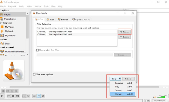Switch to the File tab

[39, 19]
